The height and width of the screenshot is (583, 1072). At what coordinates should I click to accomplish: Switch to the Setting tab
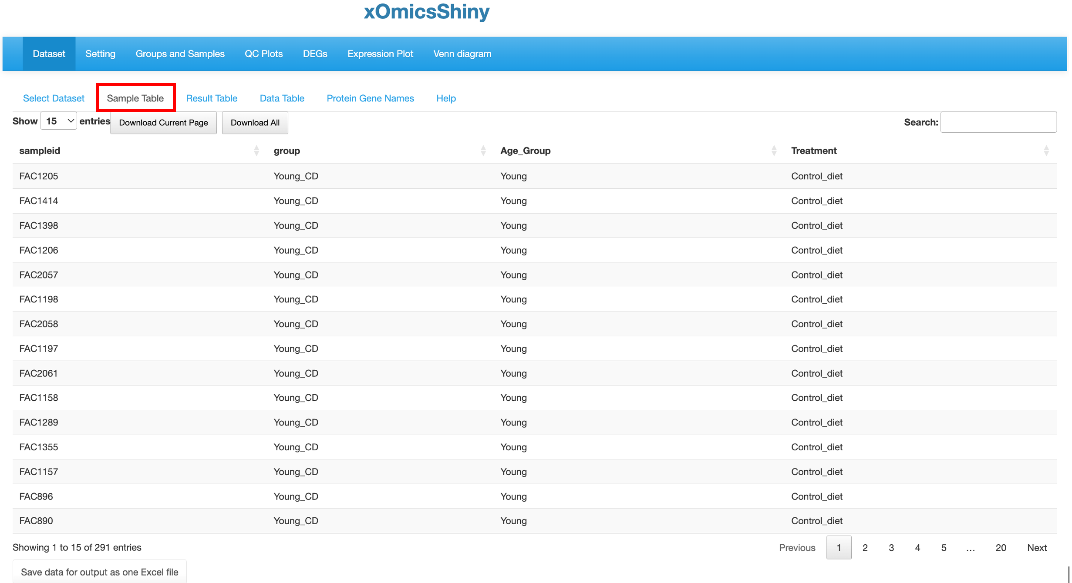click(100, 54)
